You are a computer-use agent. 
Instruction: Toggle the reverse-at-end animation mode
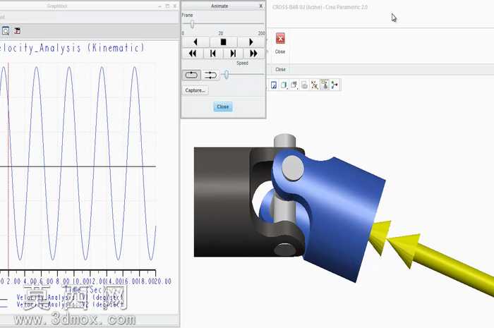210,75
